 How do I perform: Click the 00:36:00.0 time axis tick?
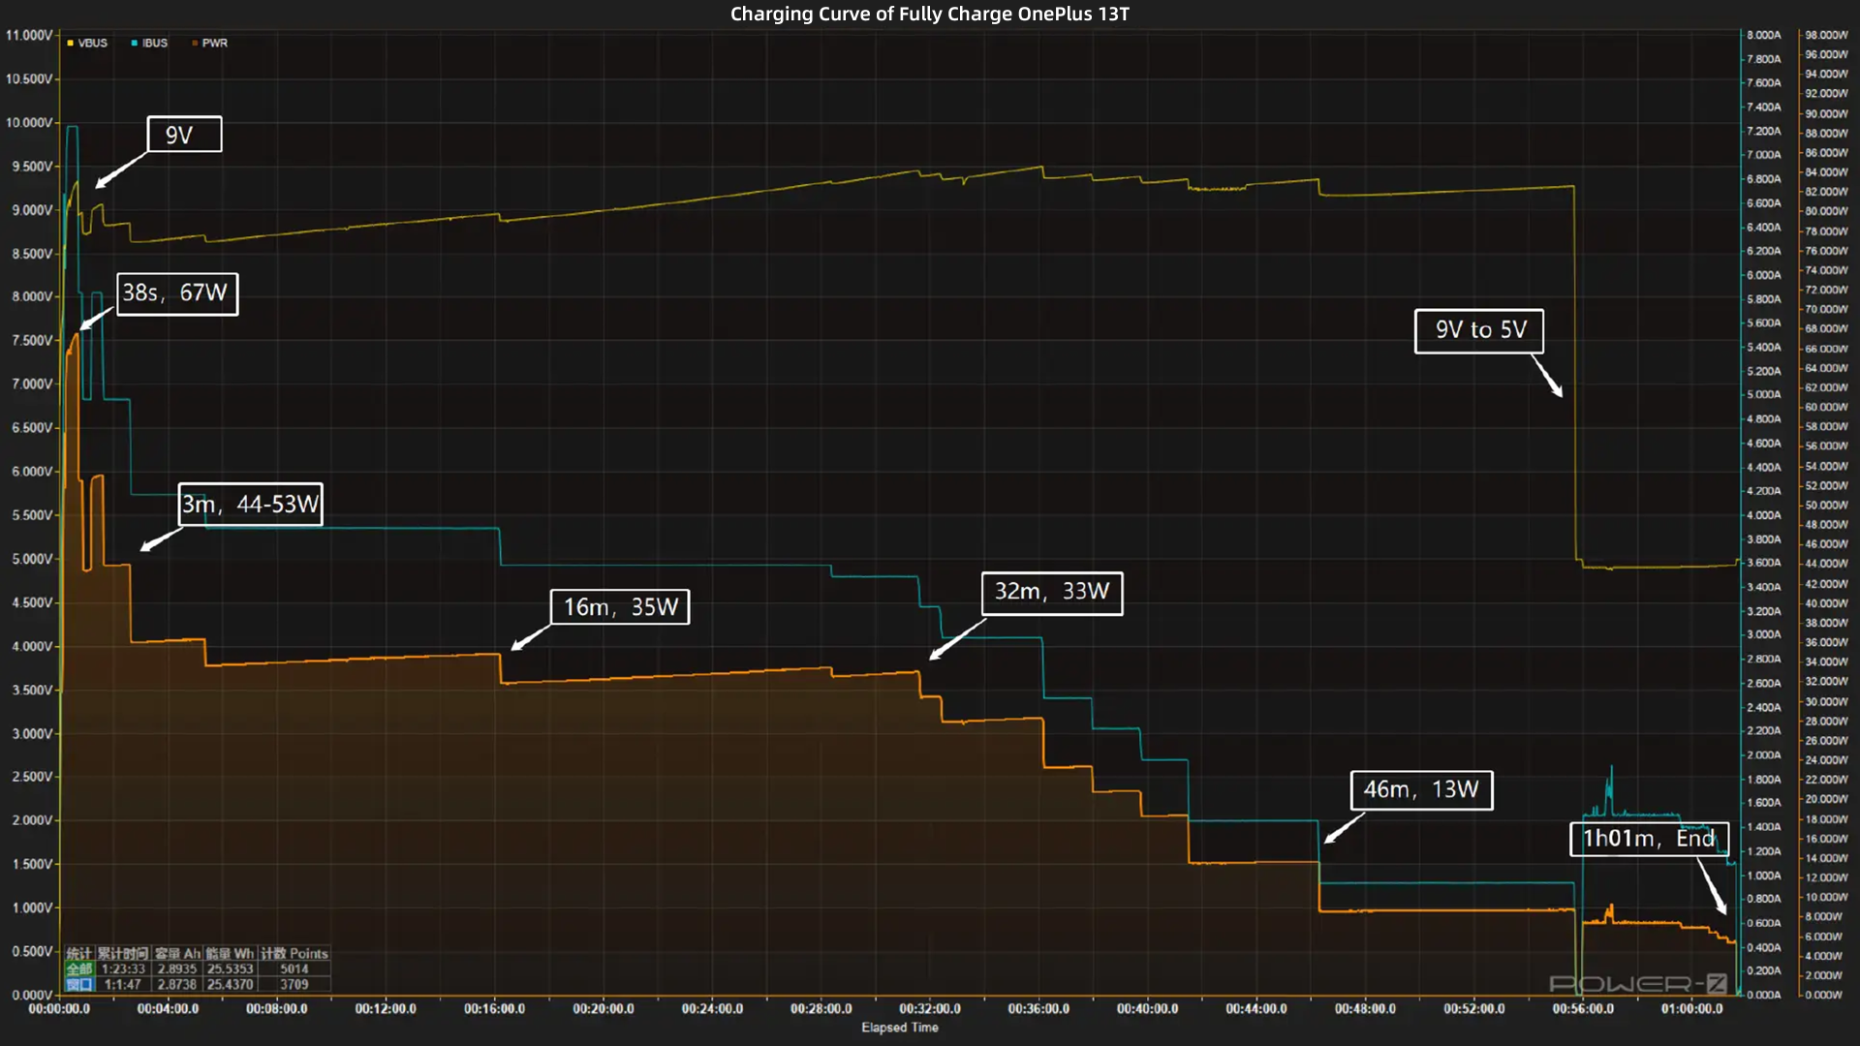pos(1038,1009)
